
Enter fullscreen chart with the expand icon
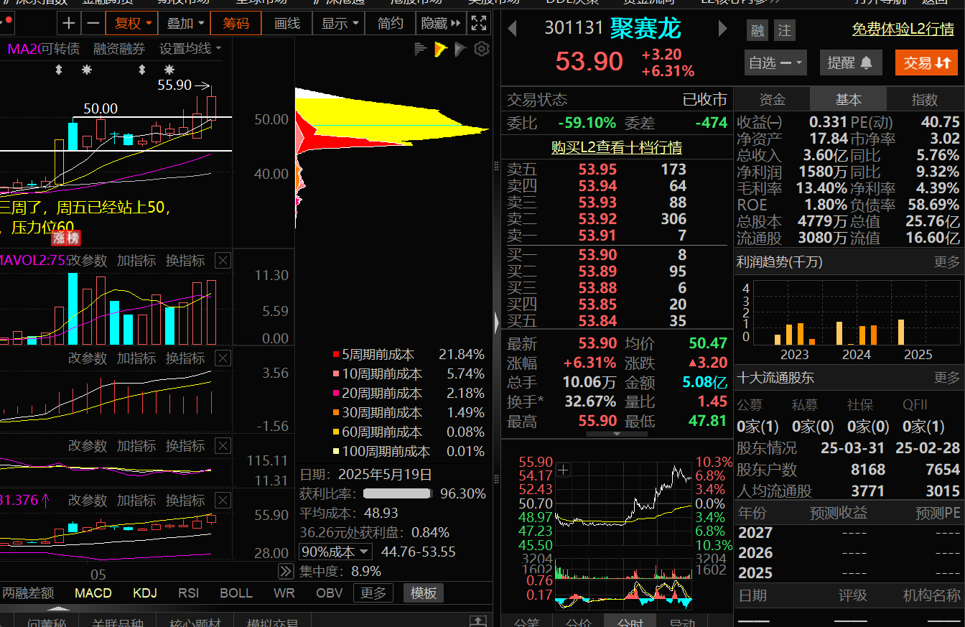tap(479, 23)
